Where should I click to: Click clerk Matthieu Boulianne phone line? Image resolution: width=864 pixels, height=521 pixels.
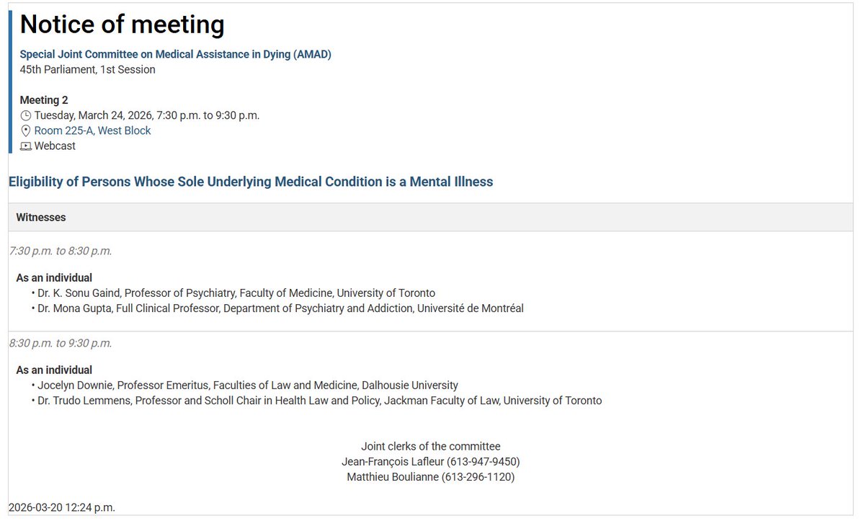coord(430,476)
